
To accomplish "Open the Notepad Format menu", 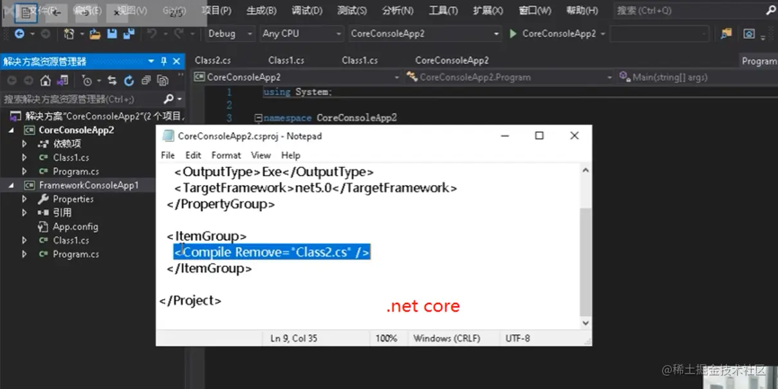I will (x=226, y=155).
